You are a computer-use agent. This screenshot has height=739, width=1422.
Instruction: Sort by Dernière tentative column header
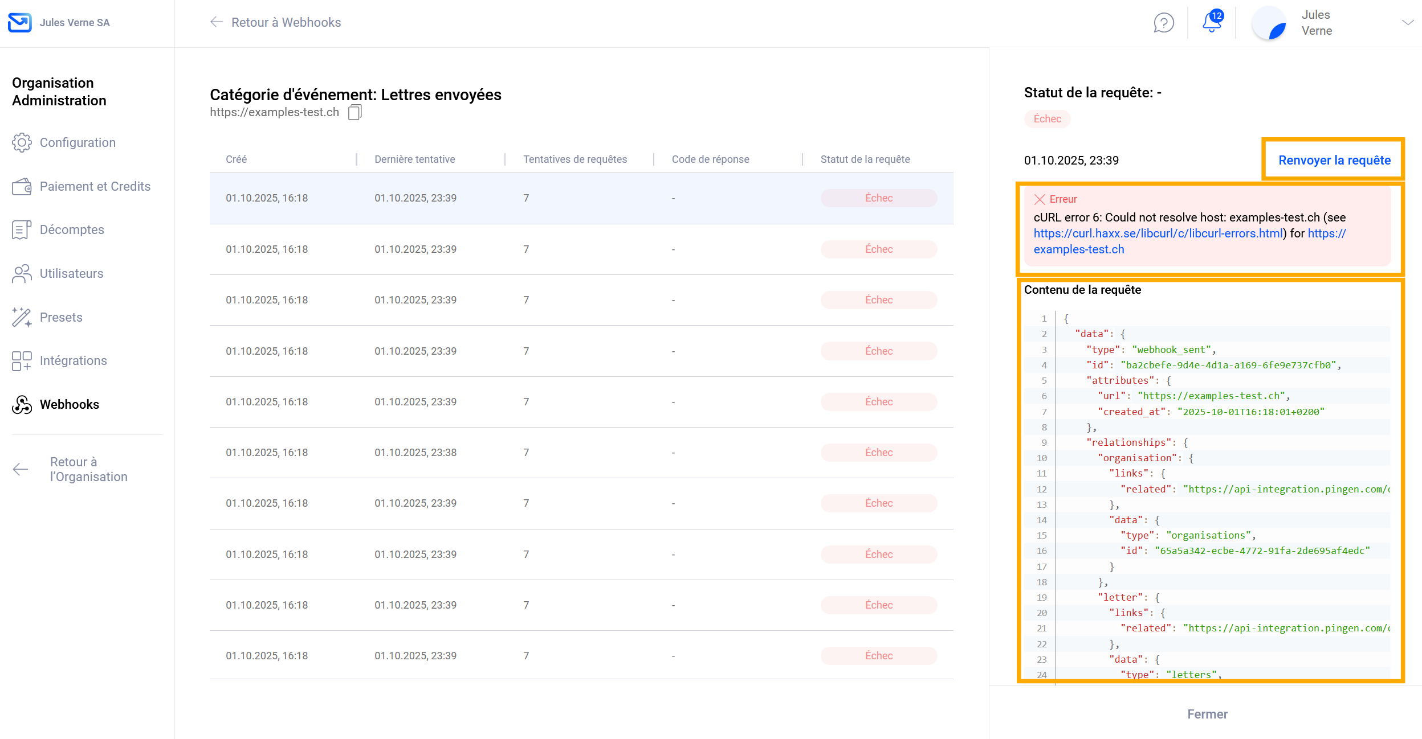click(414, 159)
